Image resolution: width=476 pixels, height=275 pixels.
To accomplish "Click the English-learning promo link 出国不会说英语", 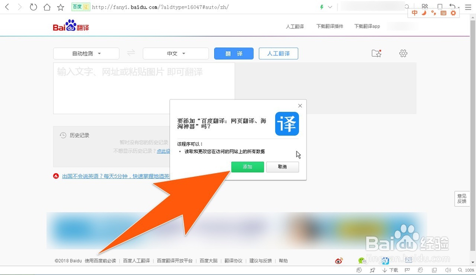I will click(x=116, y=176).
